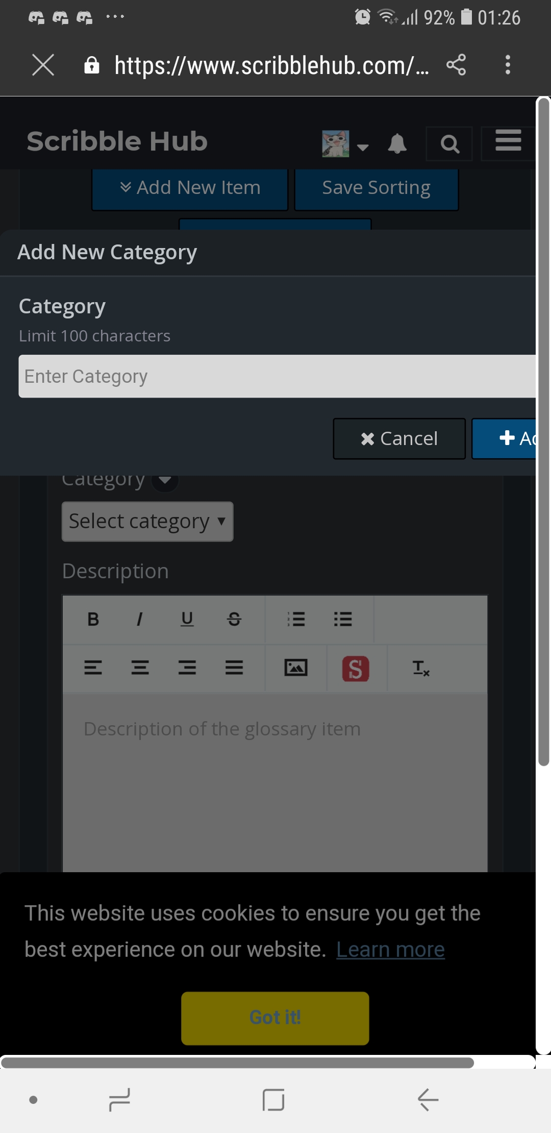Insert a bulleted list
The height and width of the screenshot is (1133, 551).
(x=343, y=619)
